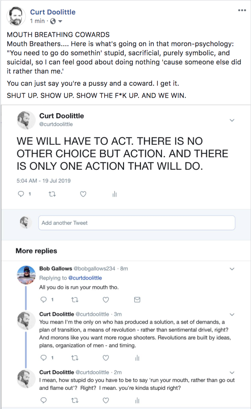Like the 'rogue shooters' reply tweet
The width and height of the screenshot is (251, 409).
point(106,358)
